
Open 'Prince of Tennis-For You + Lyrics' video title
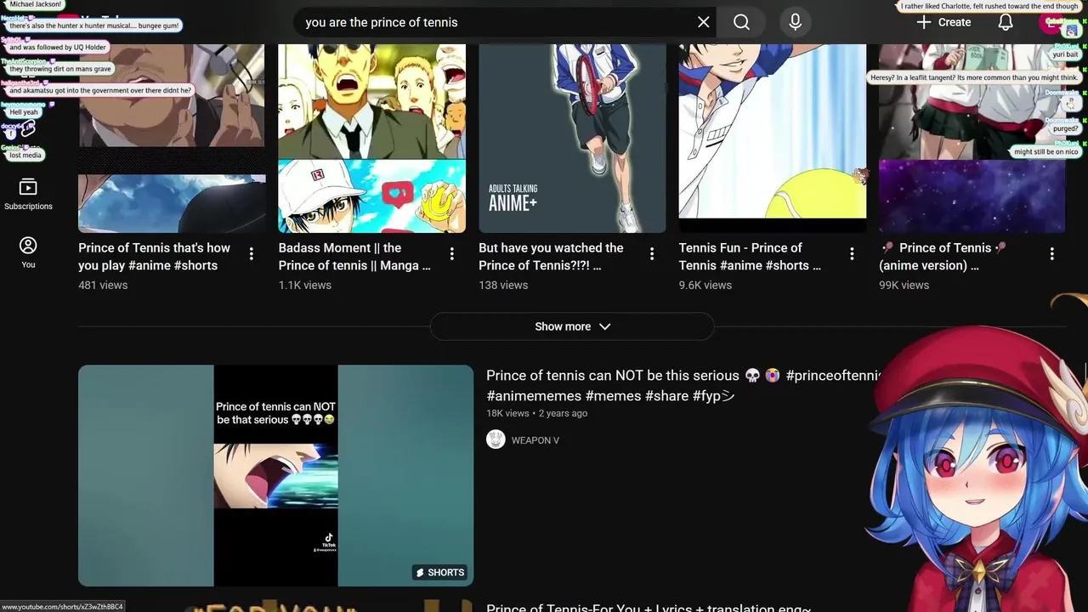tap(649, 607)
